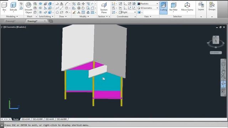This screenshot has width=228, height=128.
Task: Open the Steering Wheel in navigation bar
Action: click(x=223, y=64)
